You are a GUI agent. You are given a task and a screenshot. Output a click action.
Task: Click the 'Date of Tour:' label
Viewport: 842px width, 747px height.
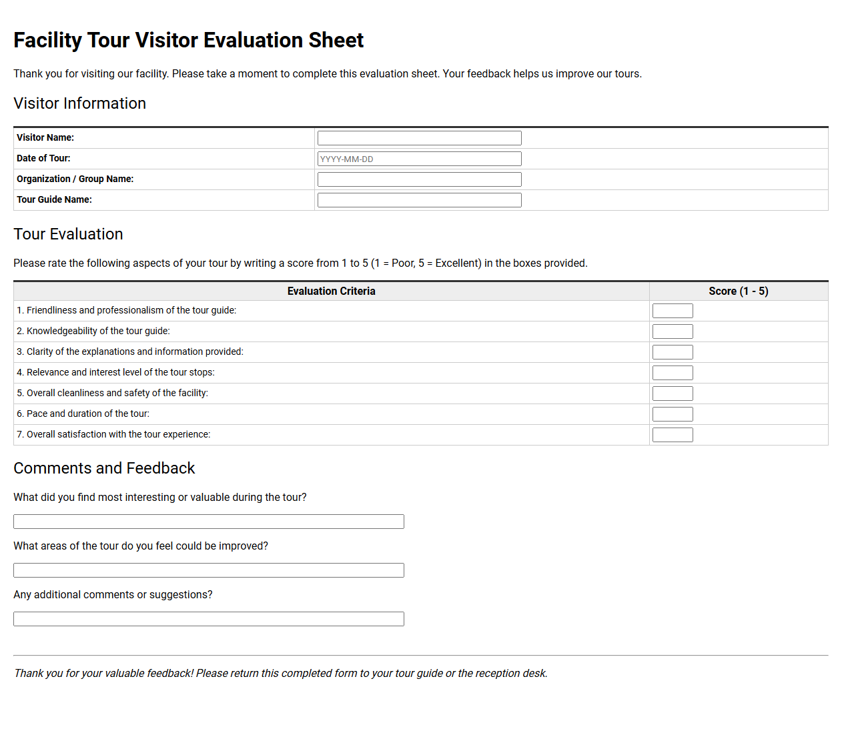(43, 158)
